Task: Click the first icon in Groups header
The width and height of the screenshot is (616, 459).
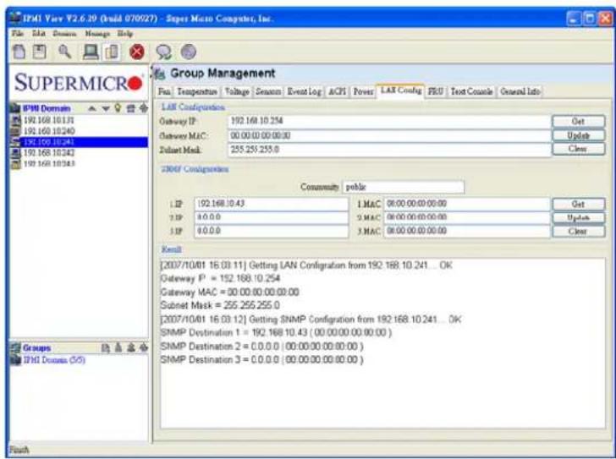Action: coord(105,348)
